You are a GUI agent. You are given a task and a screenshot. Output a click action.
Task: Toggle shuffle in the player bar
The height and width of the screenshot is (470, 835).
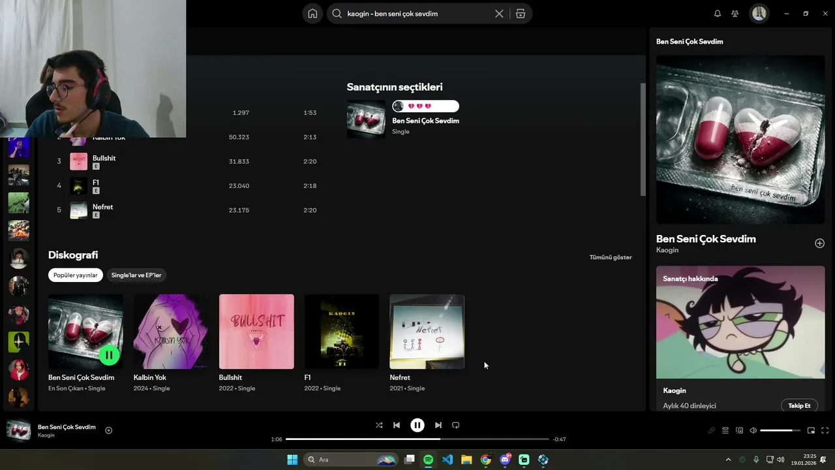379,425
